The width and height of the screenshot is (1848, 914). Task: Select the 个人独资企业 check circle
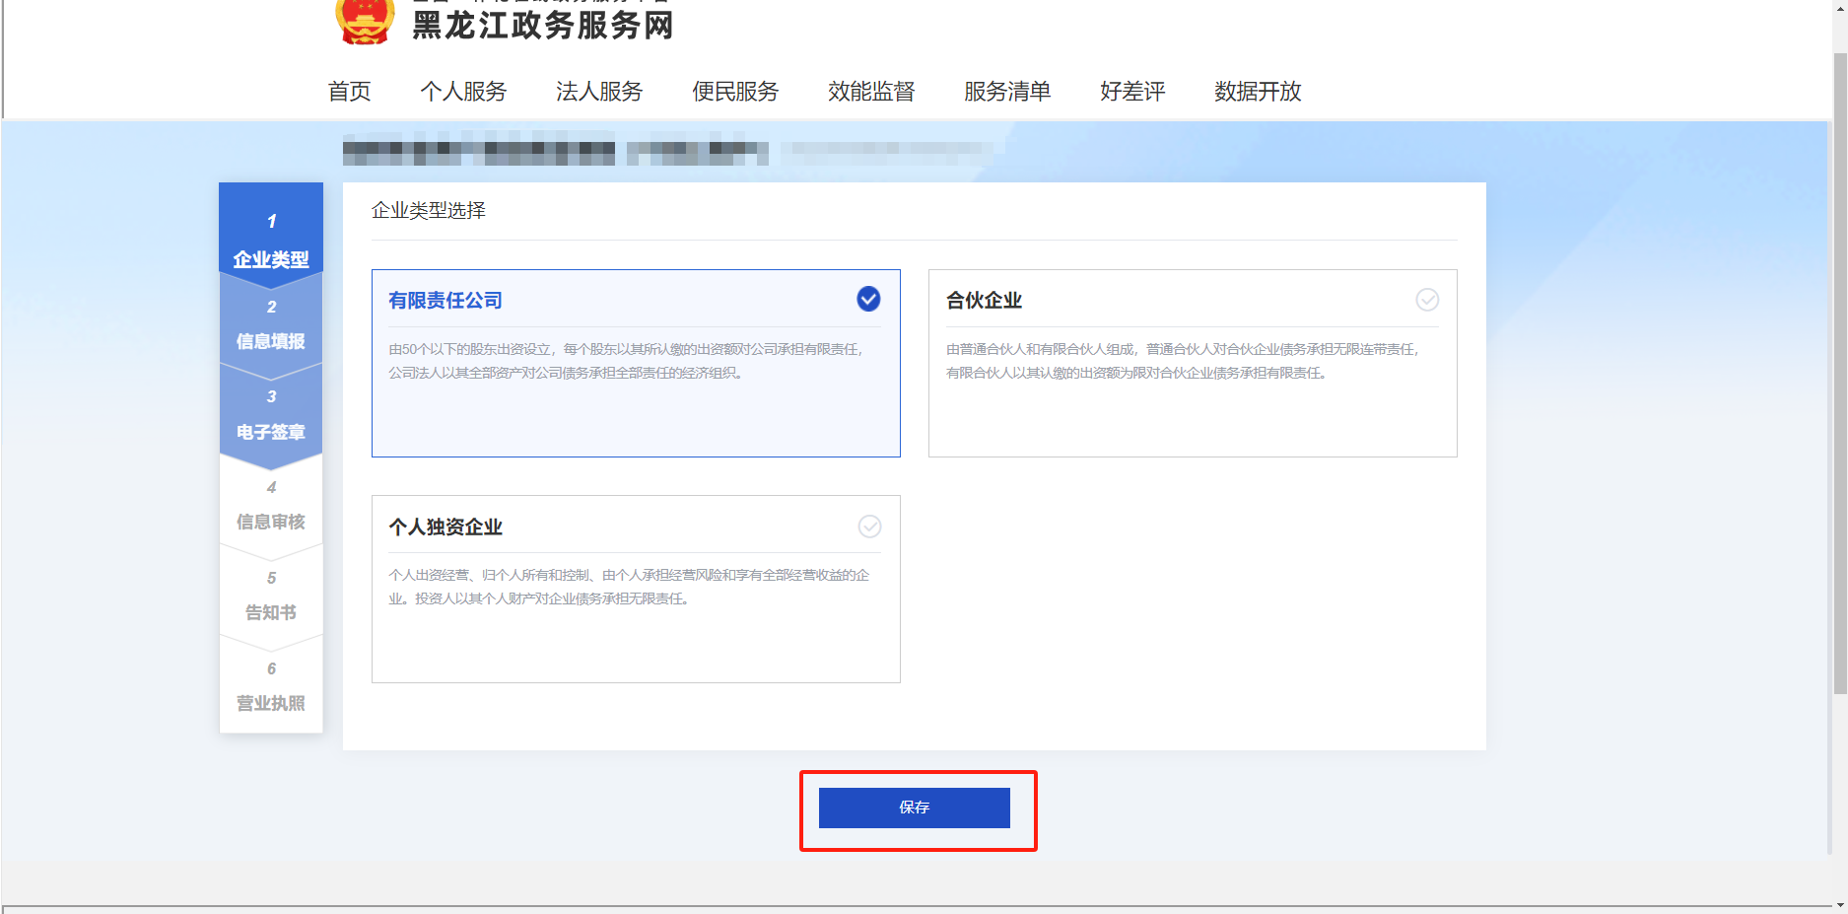(869, 527)
